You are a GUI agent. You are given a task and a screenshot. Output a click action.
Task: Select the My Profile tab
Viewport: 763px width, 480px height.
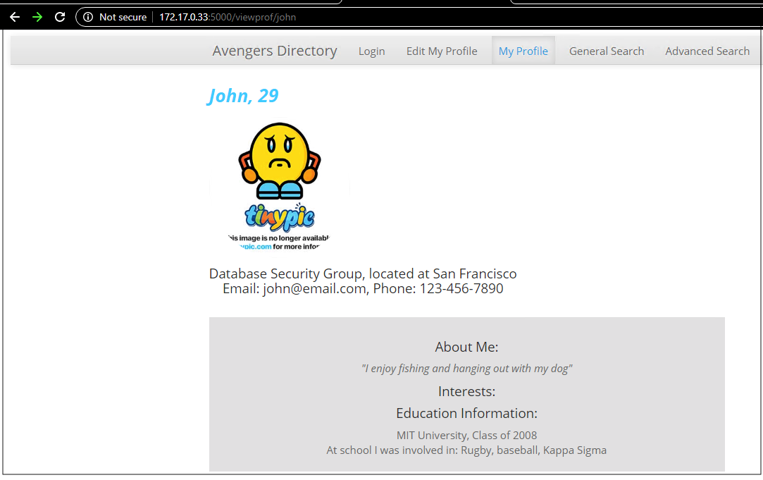(523, 51)
